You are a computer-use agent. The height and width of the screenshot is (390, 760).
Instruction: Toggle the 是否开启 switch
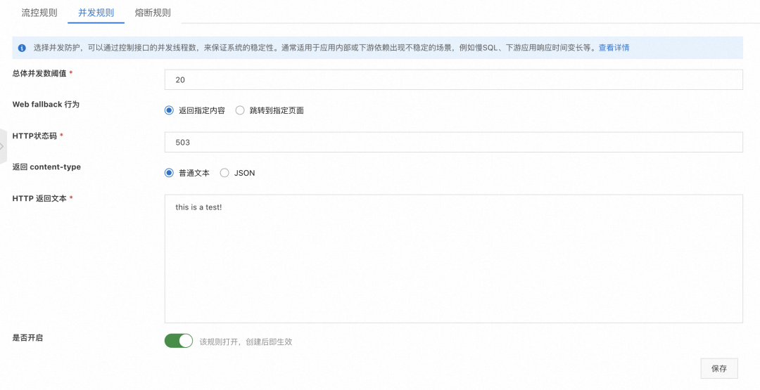pyautogui.click(x=179, y=341)
